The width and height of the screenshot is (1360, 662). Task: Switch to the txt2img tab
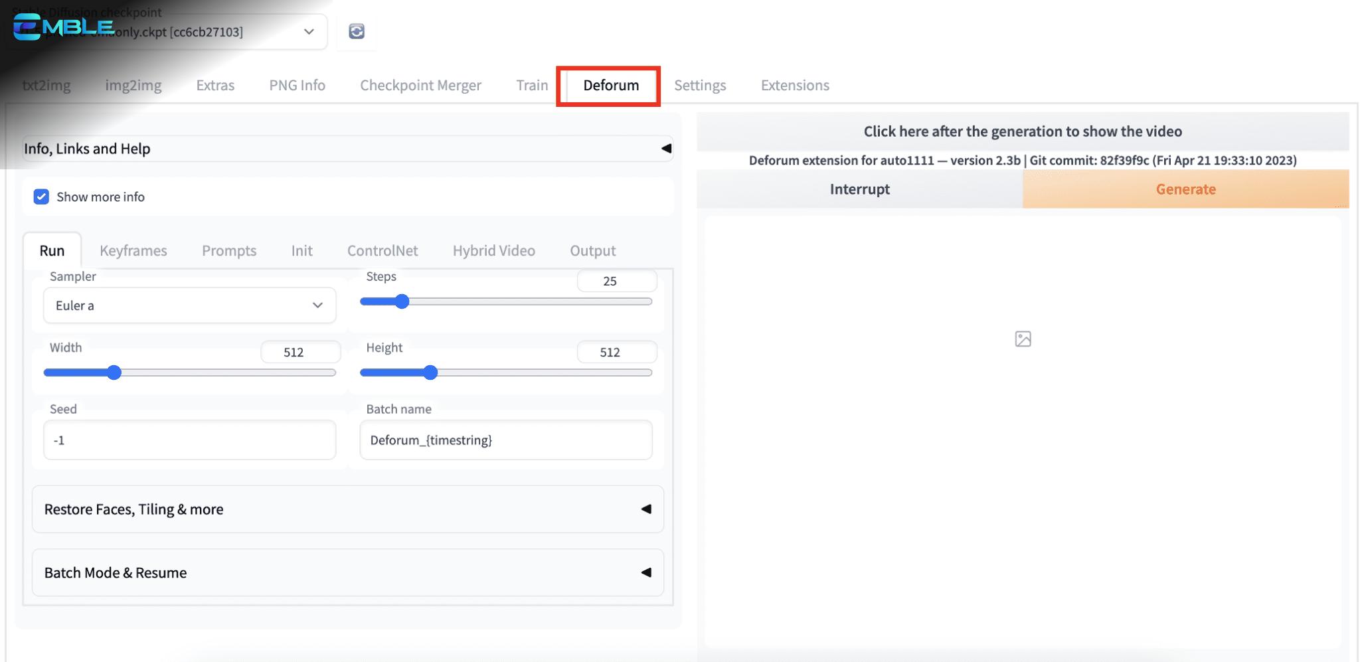tap(46, 85)
